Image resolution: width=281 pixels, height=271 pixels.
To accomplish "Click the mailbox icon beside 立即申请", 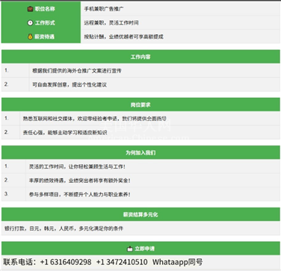I will 130,249.
